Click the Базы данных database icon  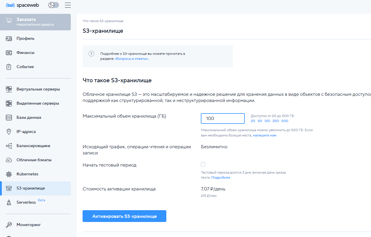[9, 118]
